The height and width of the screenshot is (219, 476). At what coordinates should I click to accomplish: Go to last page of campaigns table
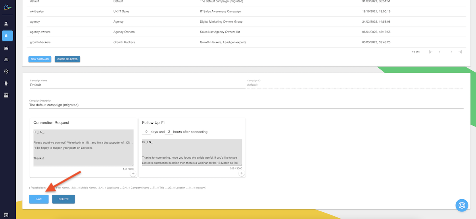(460, 52)
